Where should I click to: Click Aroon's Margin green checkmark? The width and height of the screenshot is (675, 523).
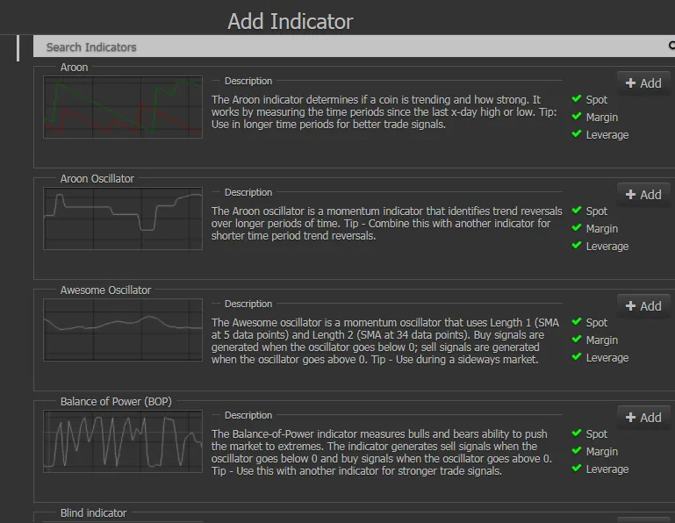[577, 116]
